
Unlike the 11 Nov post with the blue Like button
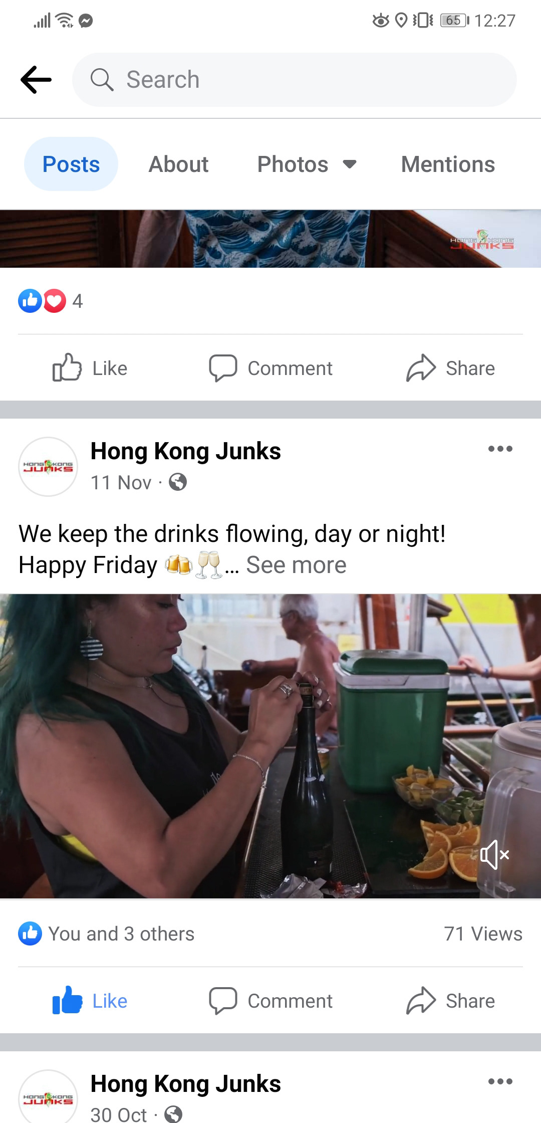coord(90,1001)
